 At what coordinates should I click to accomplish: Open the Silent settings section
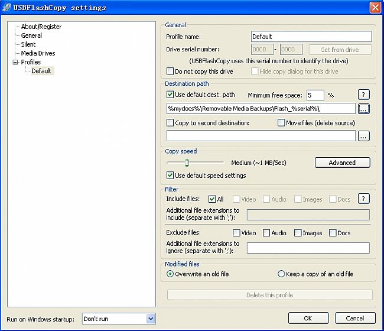28,44
